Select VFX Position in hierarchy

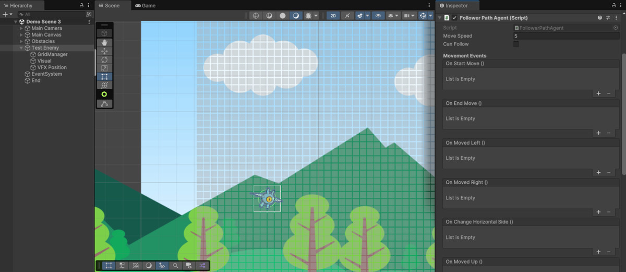tap(52, 67)
